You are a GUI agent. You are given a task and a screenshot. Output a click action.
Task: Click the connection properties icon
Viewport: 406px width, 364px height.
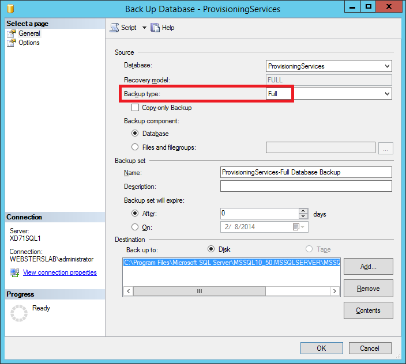[15, 272]
